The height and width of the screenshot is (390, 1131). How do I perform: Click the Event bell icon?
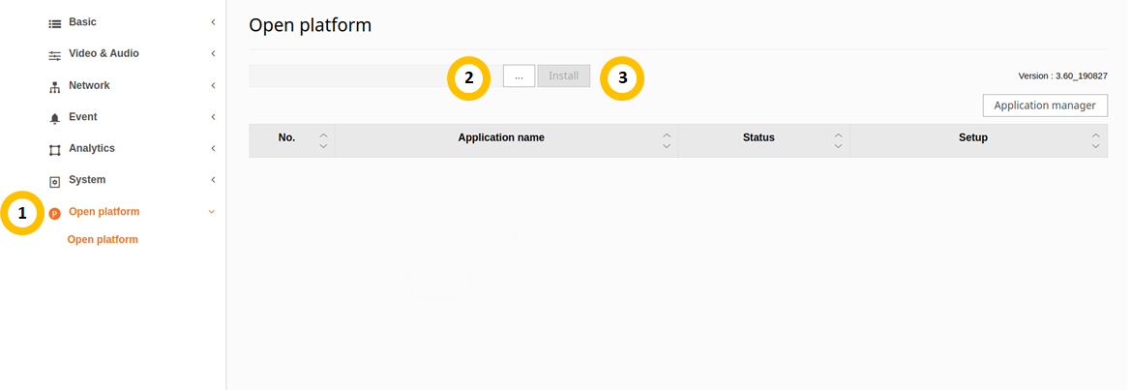tap(55, 118)
